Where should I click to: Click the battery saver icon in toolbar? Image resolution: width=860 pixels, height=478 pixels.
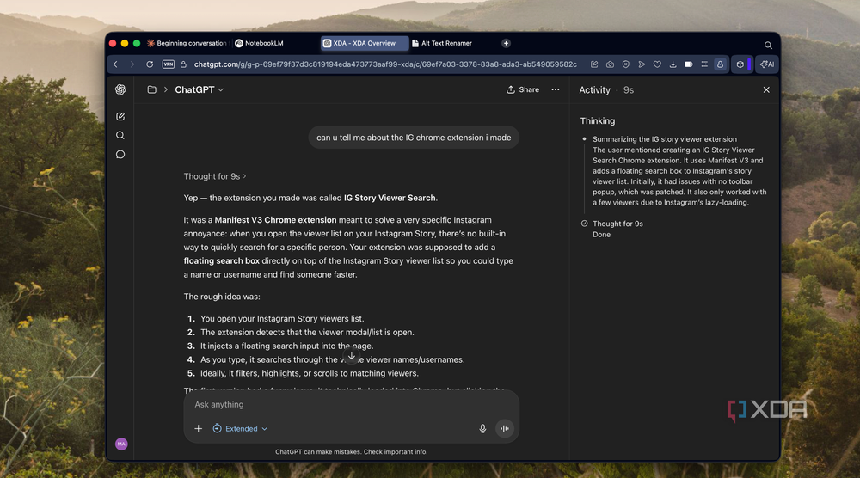click(689, 64)
